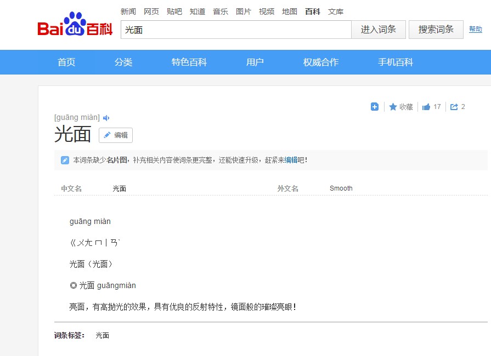The image size is (491, 356).
Task: Open 特色百科 in blue navigation bar
Action: tap(189, 62)
